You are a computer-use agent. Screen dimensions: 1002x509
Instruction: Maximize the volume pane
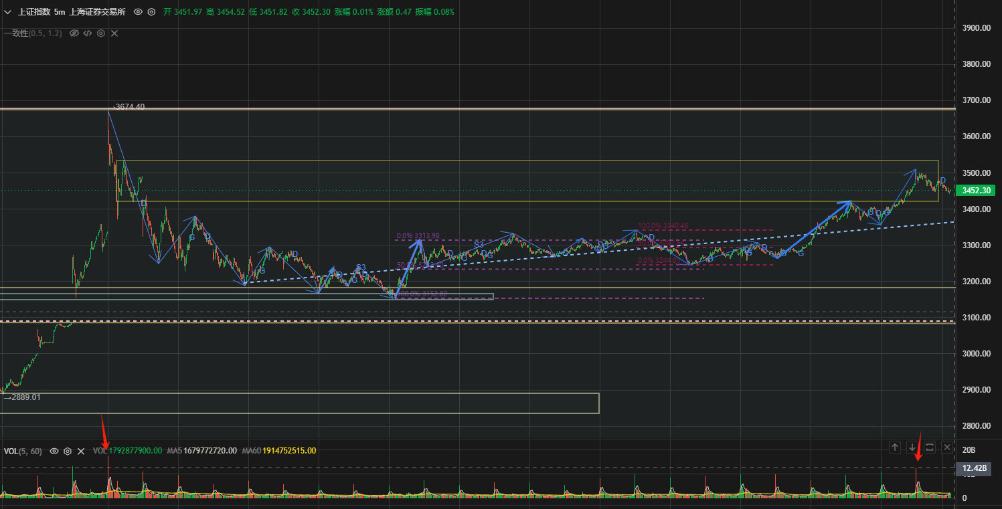tap(930, 447)
